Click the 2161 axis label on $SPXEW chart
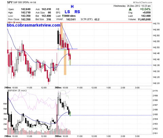Viewport: 163px width, 138px height. click(x=155, y=133)
